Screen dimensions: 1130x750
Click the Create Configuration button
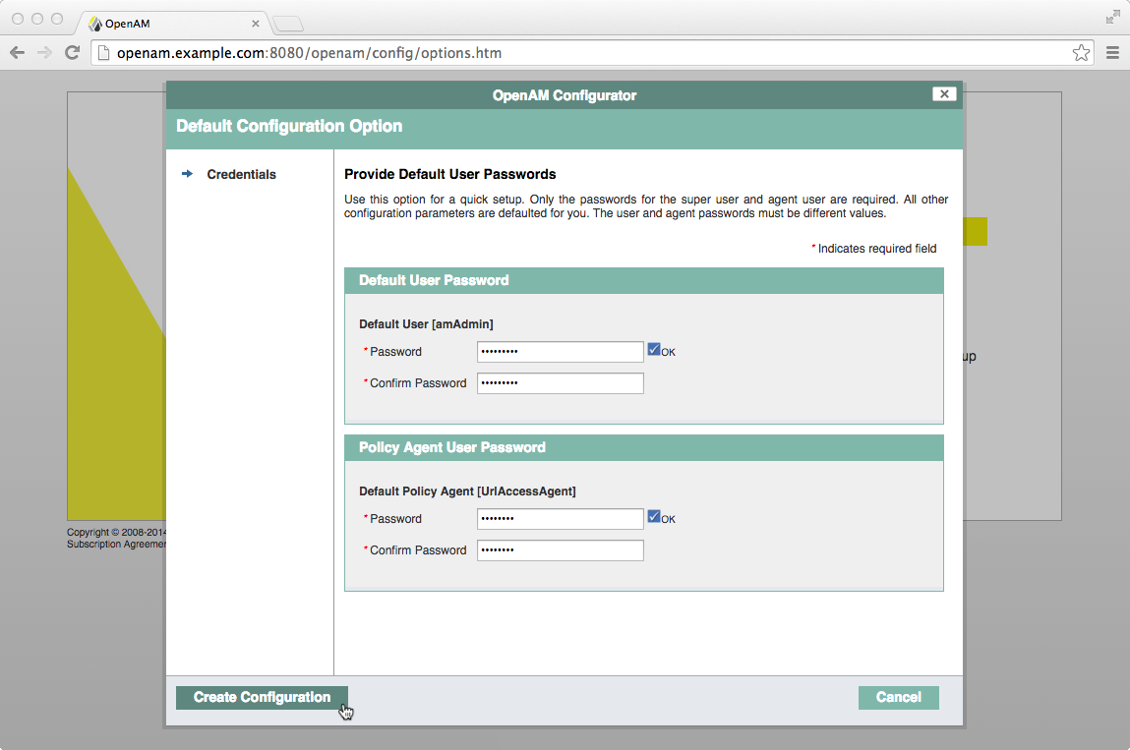[x=262, y=697]
